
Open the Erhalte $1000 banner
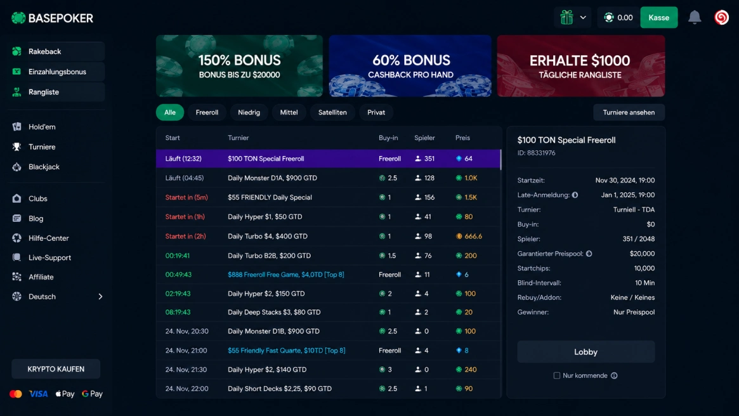[x=580, y=66]
